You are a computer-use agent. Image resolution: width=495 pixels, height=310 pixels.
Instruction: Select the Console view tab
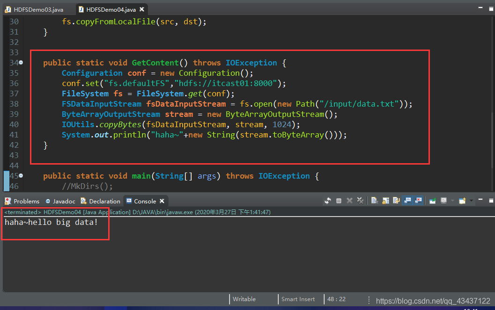coord(145,201)
